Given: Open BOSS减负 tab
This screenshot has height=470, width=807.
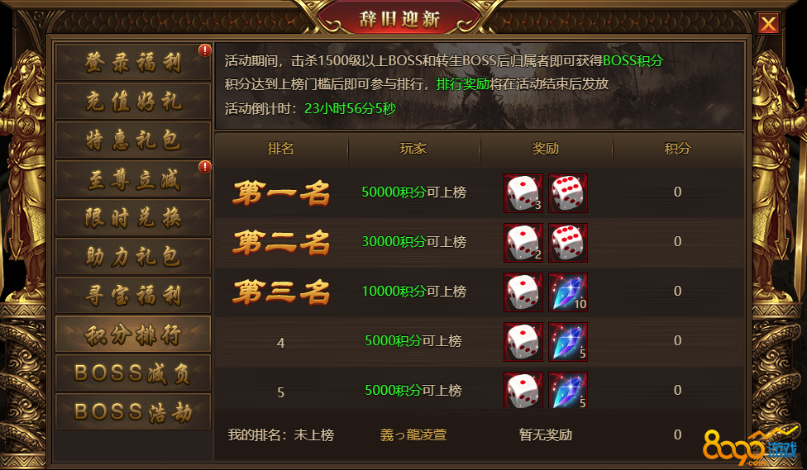Looking at the screenshot, I should [133, 373].
